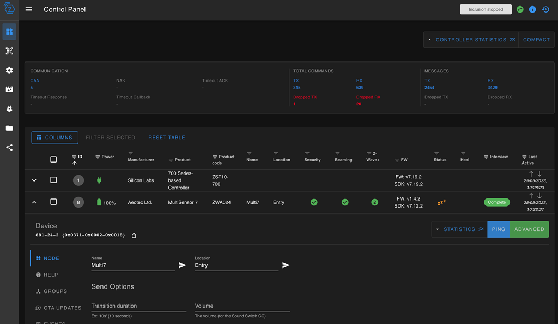Image resolution: width=558 pixels, height=324 pixels.
Task: Open the hamburger navigation menu
Action: [x=29, y=9]
